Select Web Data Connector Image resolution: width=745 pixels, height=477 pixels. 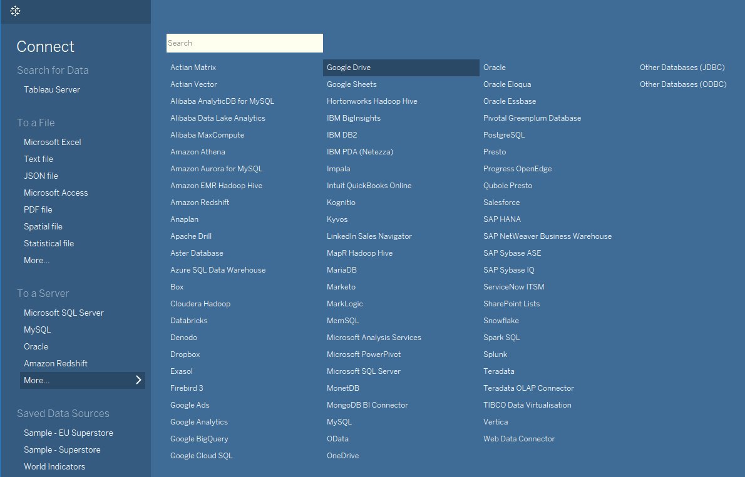click(x=519, y=439)
